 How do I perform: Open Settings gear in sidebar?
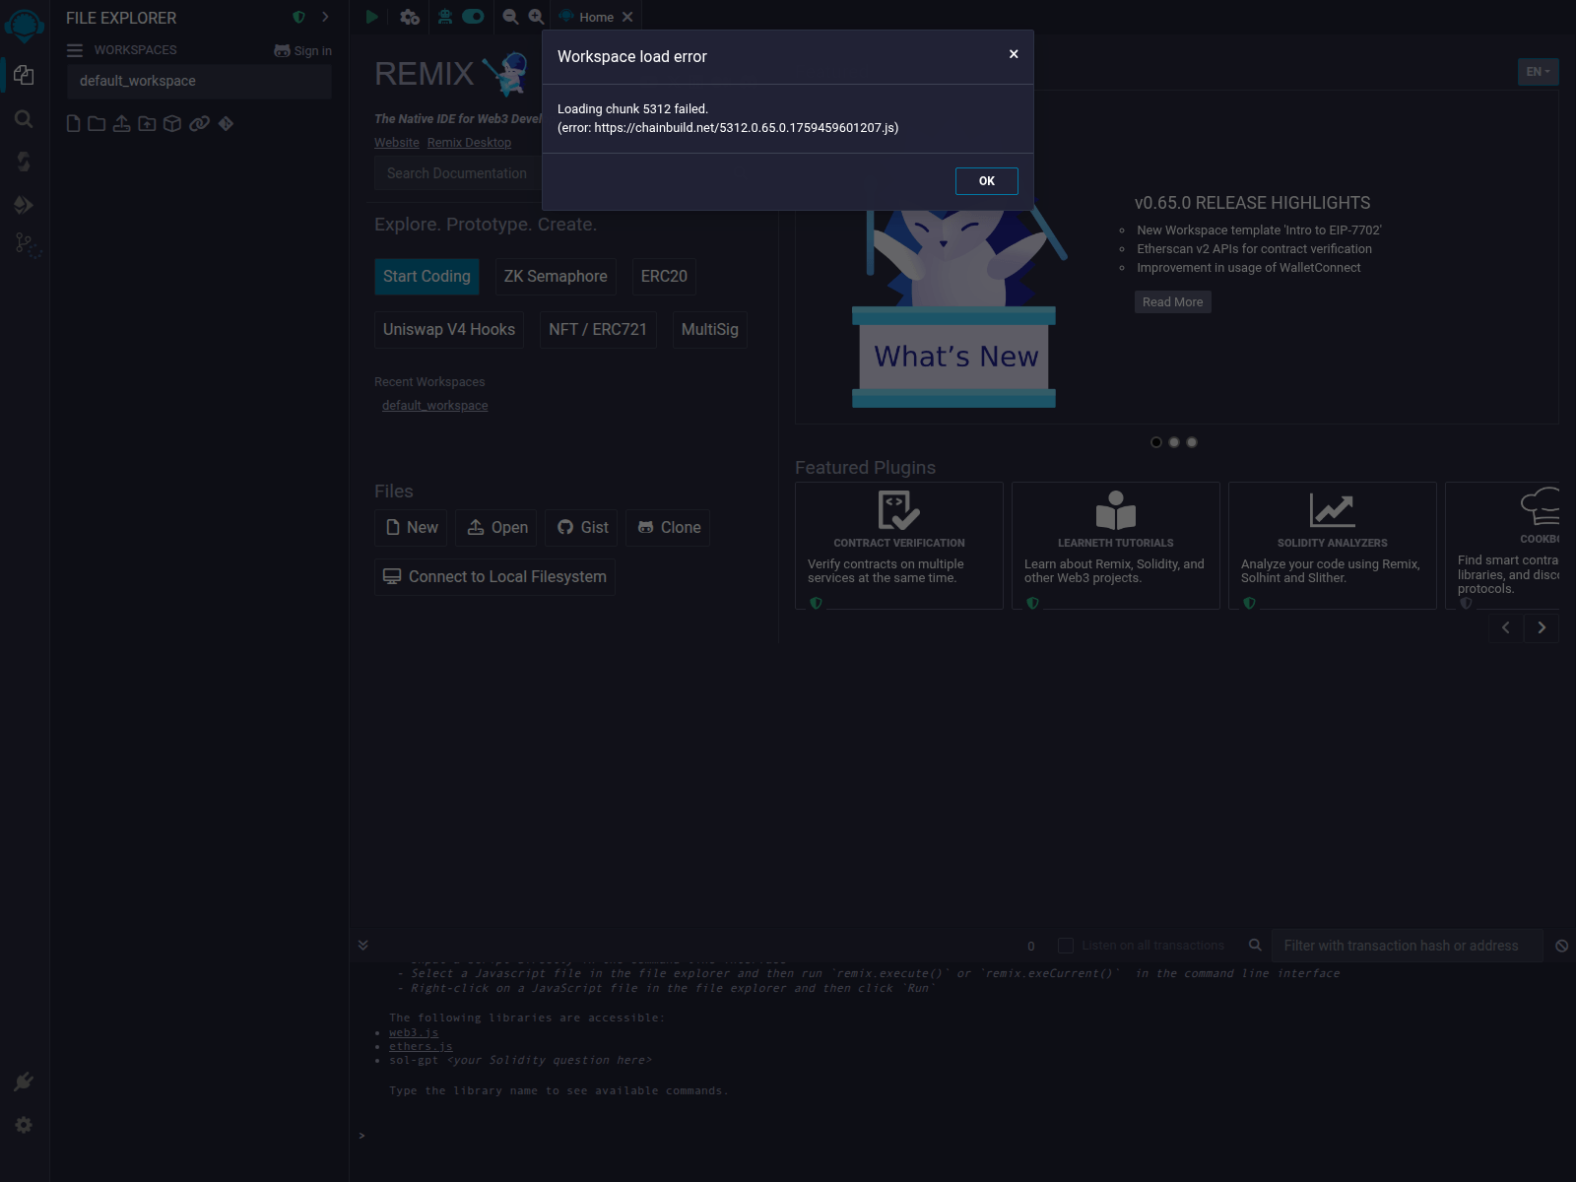24,1125
